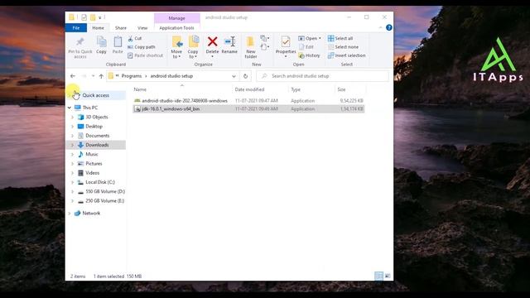This screenshot has width=530, height=298.
Task: Switch to the Share ribbon tab
Action: tap(121, 28)
